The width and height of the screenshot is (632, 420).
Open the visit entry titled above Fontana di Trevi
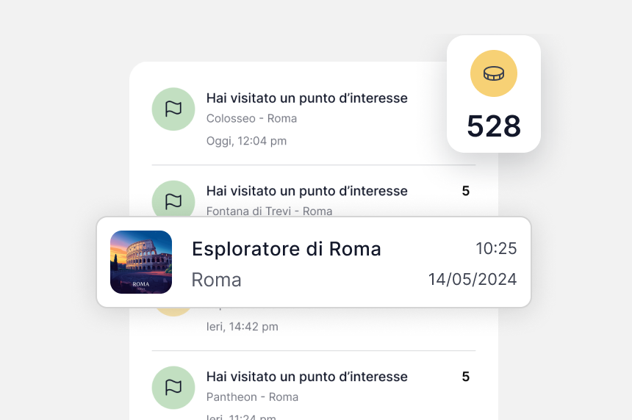(x=306, y=191)
